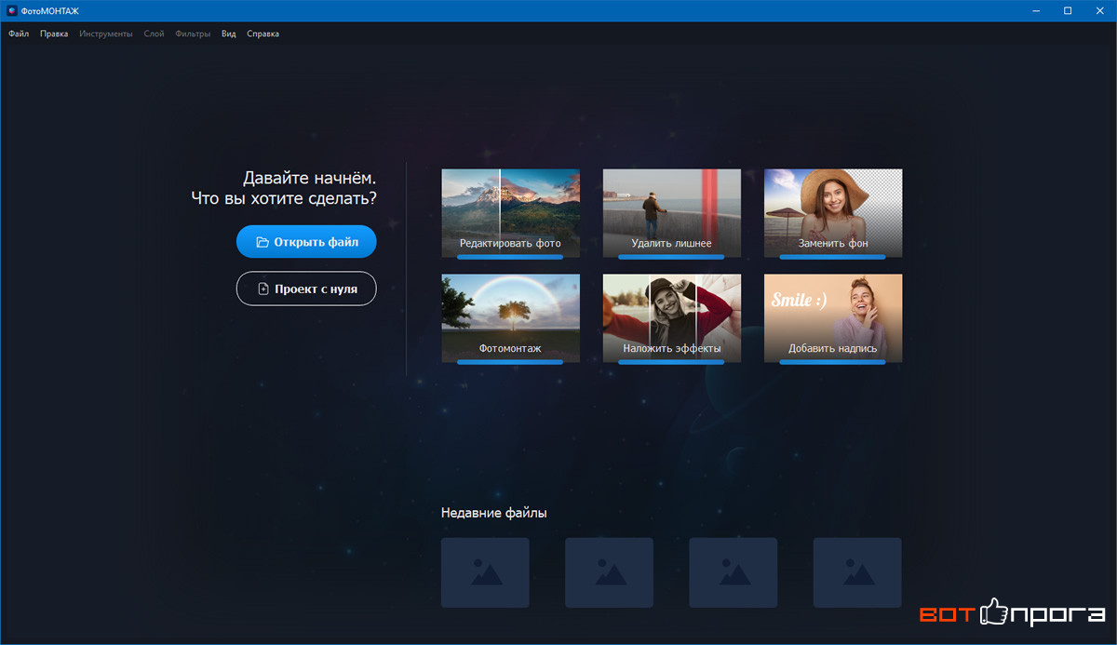
Task: Open the Фильтры menu
Action: coord(193,34)
